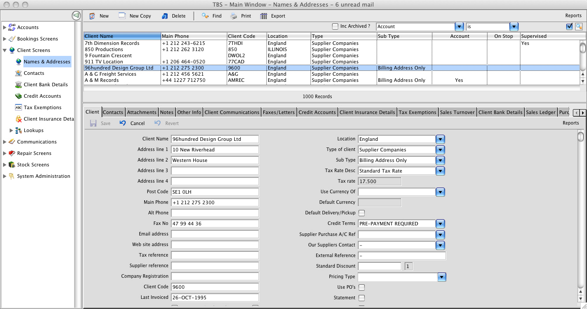Click the Tax Exemptions sidebar icon

click(x=19, y=107)
